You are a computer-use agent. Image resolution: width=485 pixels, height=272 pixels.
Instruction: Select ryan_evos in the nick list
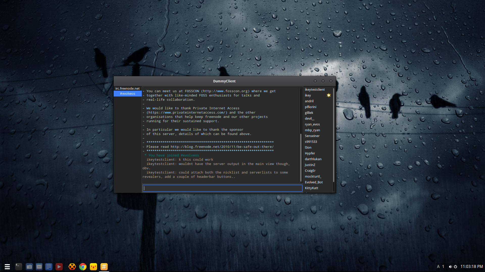[318, 124]
